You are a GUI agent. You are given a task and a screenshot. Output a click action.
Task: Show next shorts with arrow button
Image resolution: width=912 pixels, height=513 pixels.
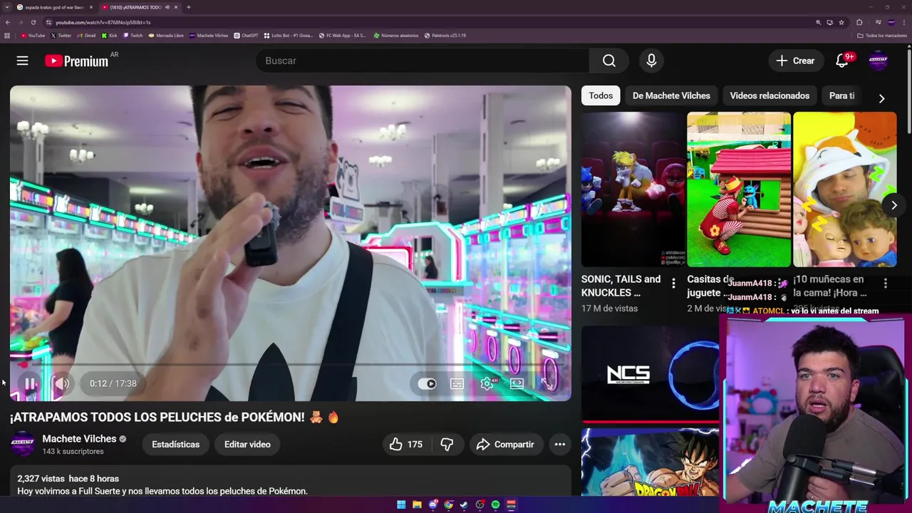point(894,205)
